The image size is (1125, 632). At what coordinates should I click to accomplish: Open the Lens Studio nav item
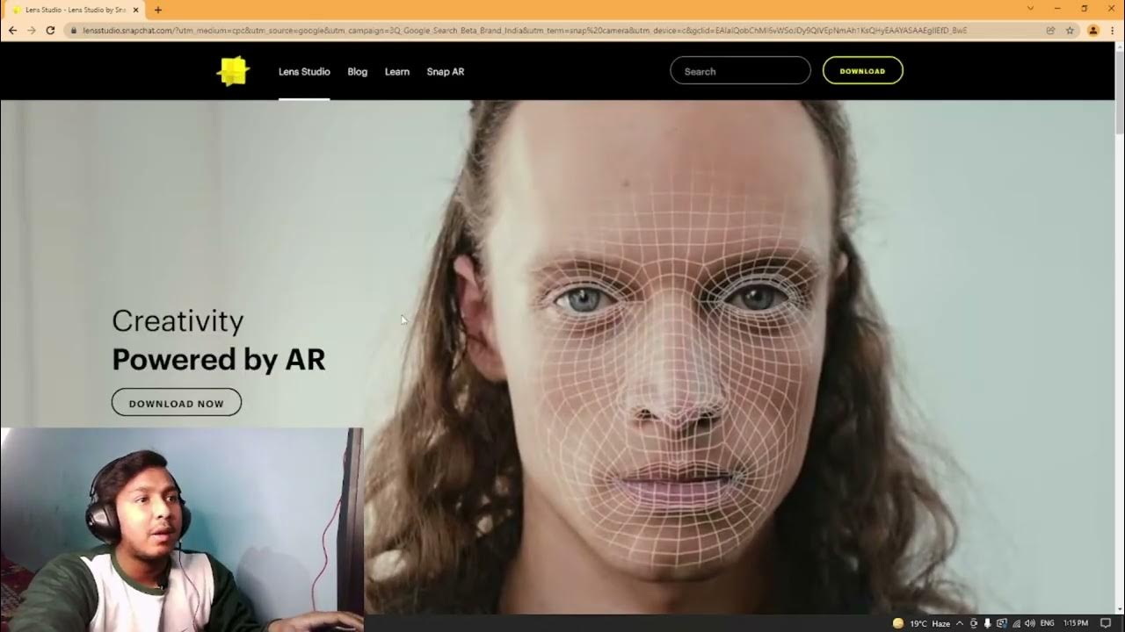coord(304,72)
